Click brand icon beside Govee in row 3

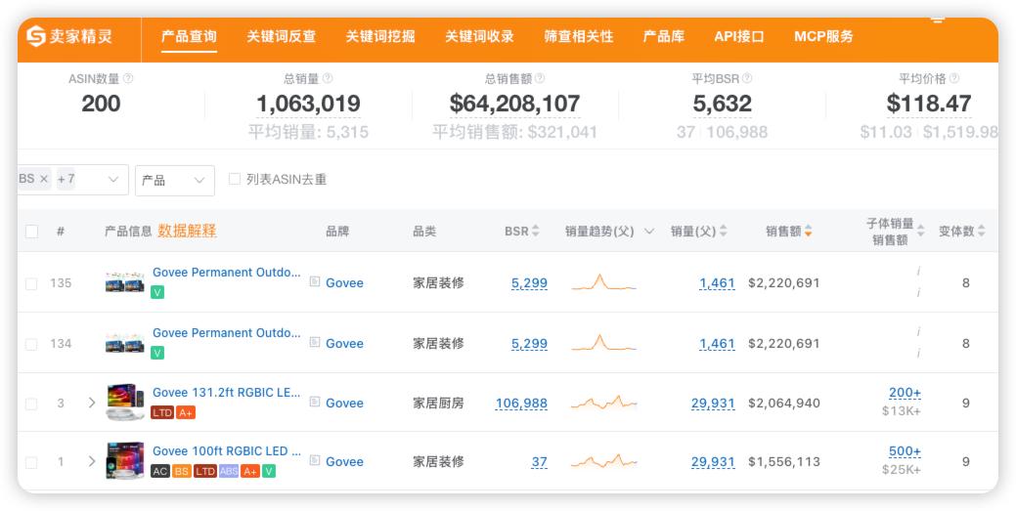click(x=315, y=403)
